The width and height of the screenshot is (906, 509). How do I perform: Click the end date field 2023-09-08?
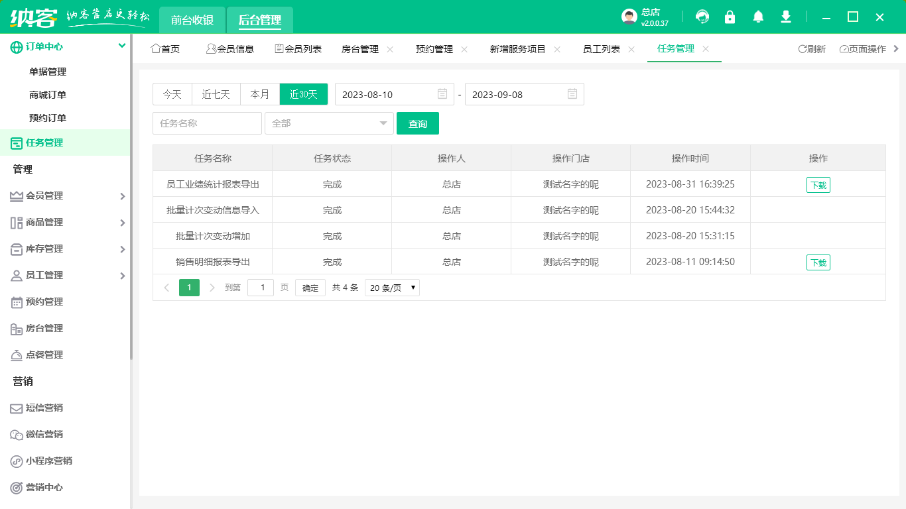(525, 94)
